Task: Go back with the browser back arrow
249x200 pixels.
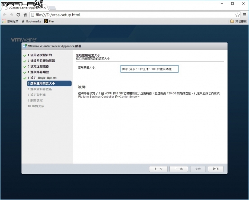Action: pyautogui.click(x=4, y=15)
